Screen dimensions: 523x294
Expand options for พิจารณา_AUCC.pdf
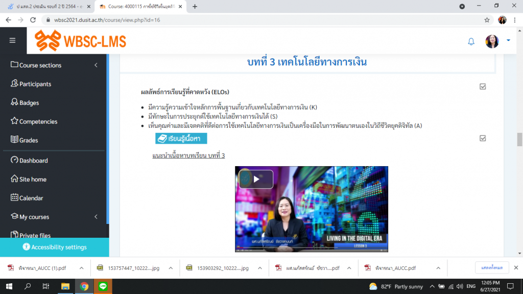point(438,268)
